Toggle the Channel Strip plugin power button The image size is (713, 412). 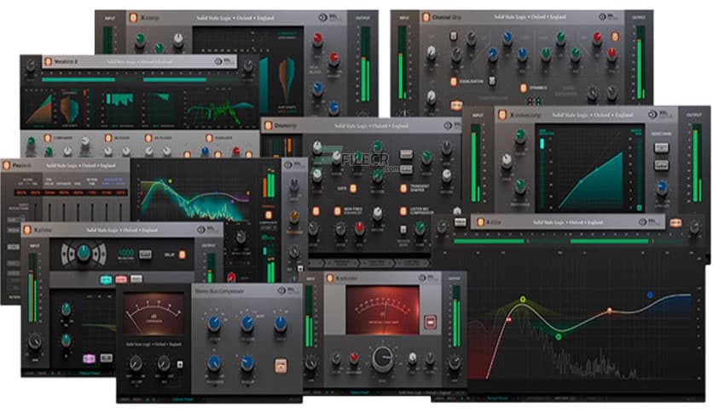[426, 18]
